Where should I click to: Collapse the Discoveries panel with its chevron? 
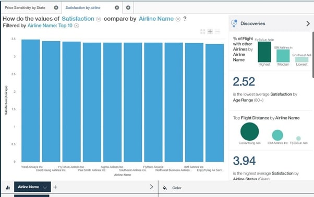[308, 23]
